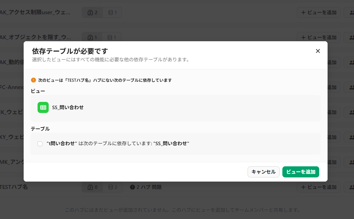
Task: Expand the AK_アクセス制限user hub row
Action: [35, 13]
